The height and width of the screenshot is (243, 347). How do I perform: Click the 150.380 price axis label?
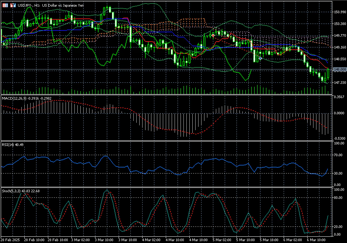pyautogui.click(x=340, y=24)
